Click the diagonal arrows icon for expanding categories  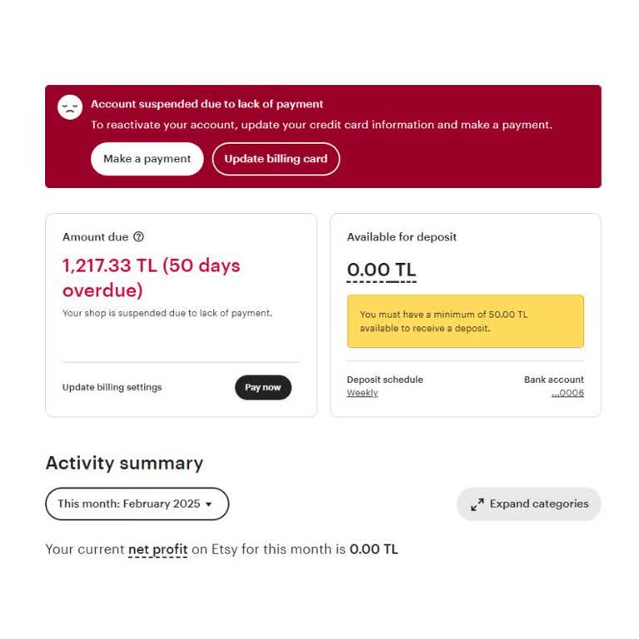click(478, 504)
